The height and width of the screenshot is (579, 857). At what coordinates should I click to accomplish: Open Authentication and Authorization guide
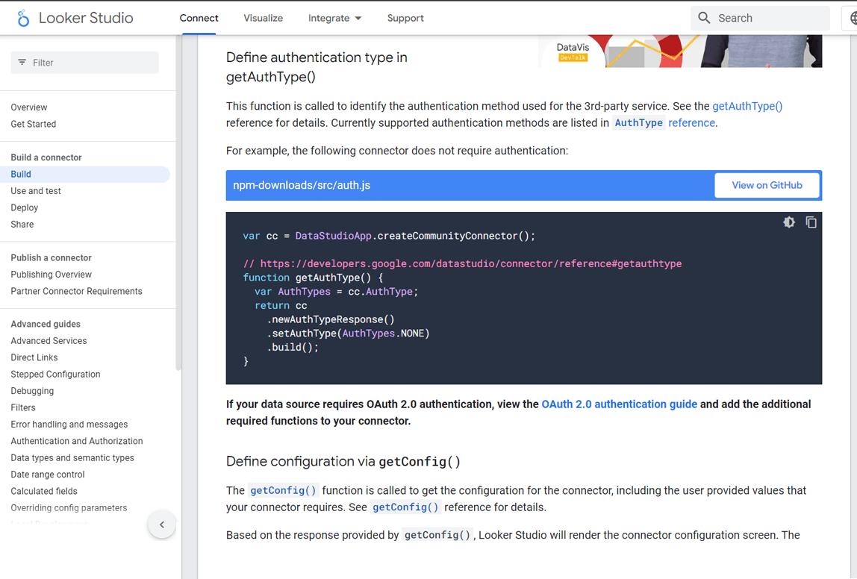(76, 441)
